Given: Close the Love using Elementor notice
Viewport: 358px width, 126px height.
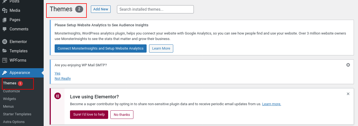Looking at the screenshot, I should (348, 94).
